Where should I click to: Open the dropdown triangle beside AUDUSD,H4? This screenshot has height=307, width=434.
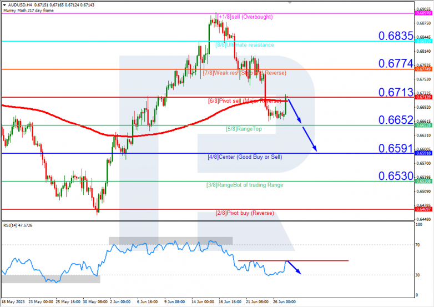point(4,5)
